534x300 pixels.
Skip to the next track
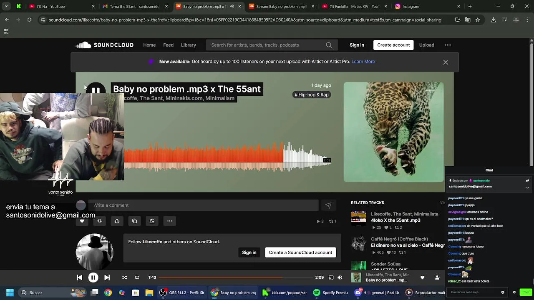[x=107, y=277]
